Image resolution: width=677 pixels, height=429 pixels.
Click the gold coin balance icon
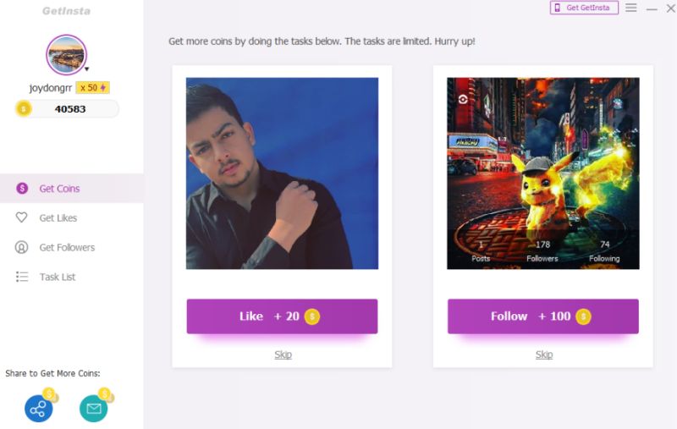(24, 109)
